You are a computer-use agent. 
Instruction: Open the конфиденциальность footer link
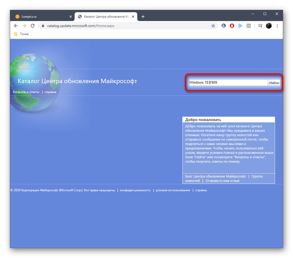[x=135, y=190]
